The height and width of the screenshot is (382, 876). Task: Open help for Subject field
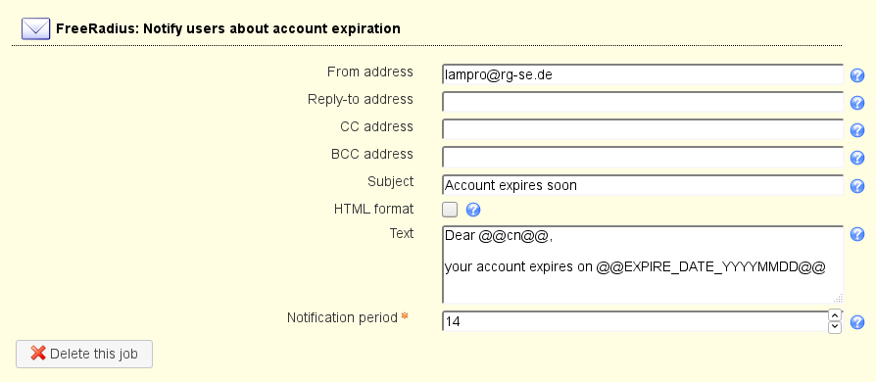pyautogui.click(x=857, y=185)
